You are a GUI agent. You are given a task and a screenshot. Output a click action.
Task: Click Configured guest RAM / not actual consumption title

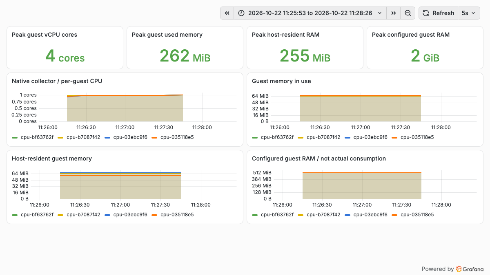click(319, 158)
